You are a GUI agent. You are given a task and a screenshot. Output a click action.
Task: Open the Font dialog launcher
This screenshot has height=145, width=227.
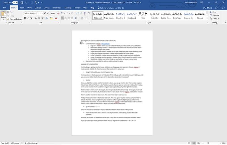[59, 23]
